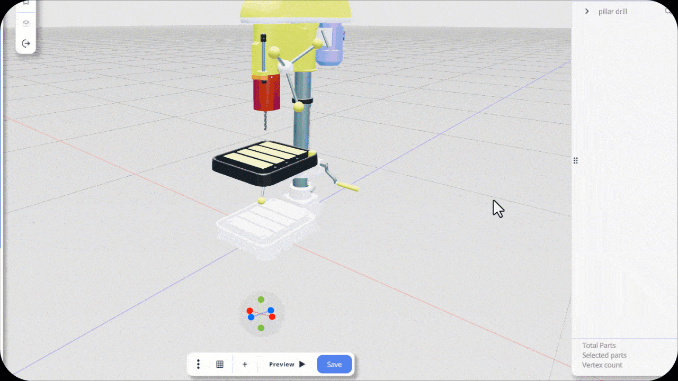678x381 pixels.
Task: Click the plus add icon
Action: [x=245, y=364]
